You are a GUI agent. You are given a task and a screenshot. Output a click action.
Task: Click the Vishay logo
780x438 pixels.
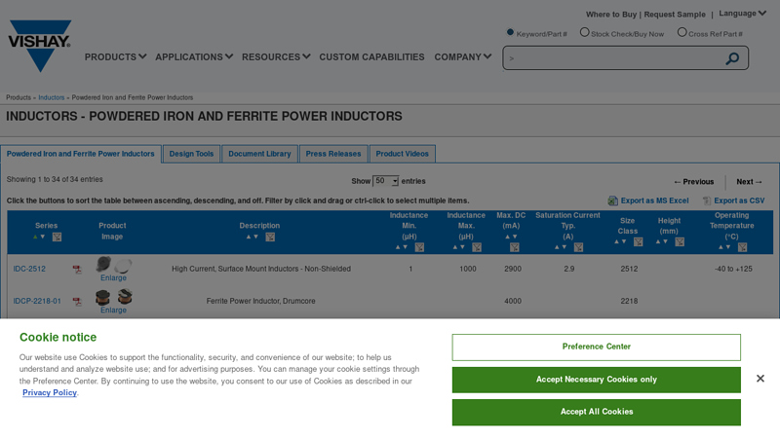click(40, 46)
